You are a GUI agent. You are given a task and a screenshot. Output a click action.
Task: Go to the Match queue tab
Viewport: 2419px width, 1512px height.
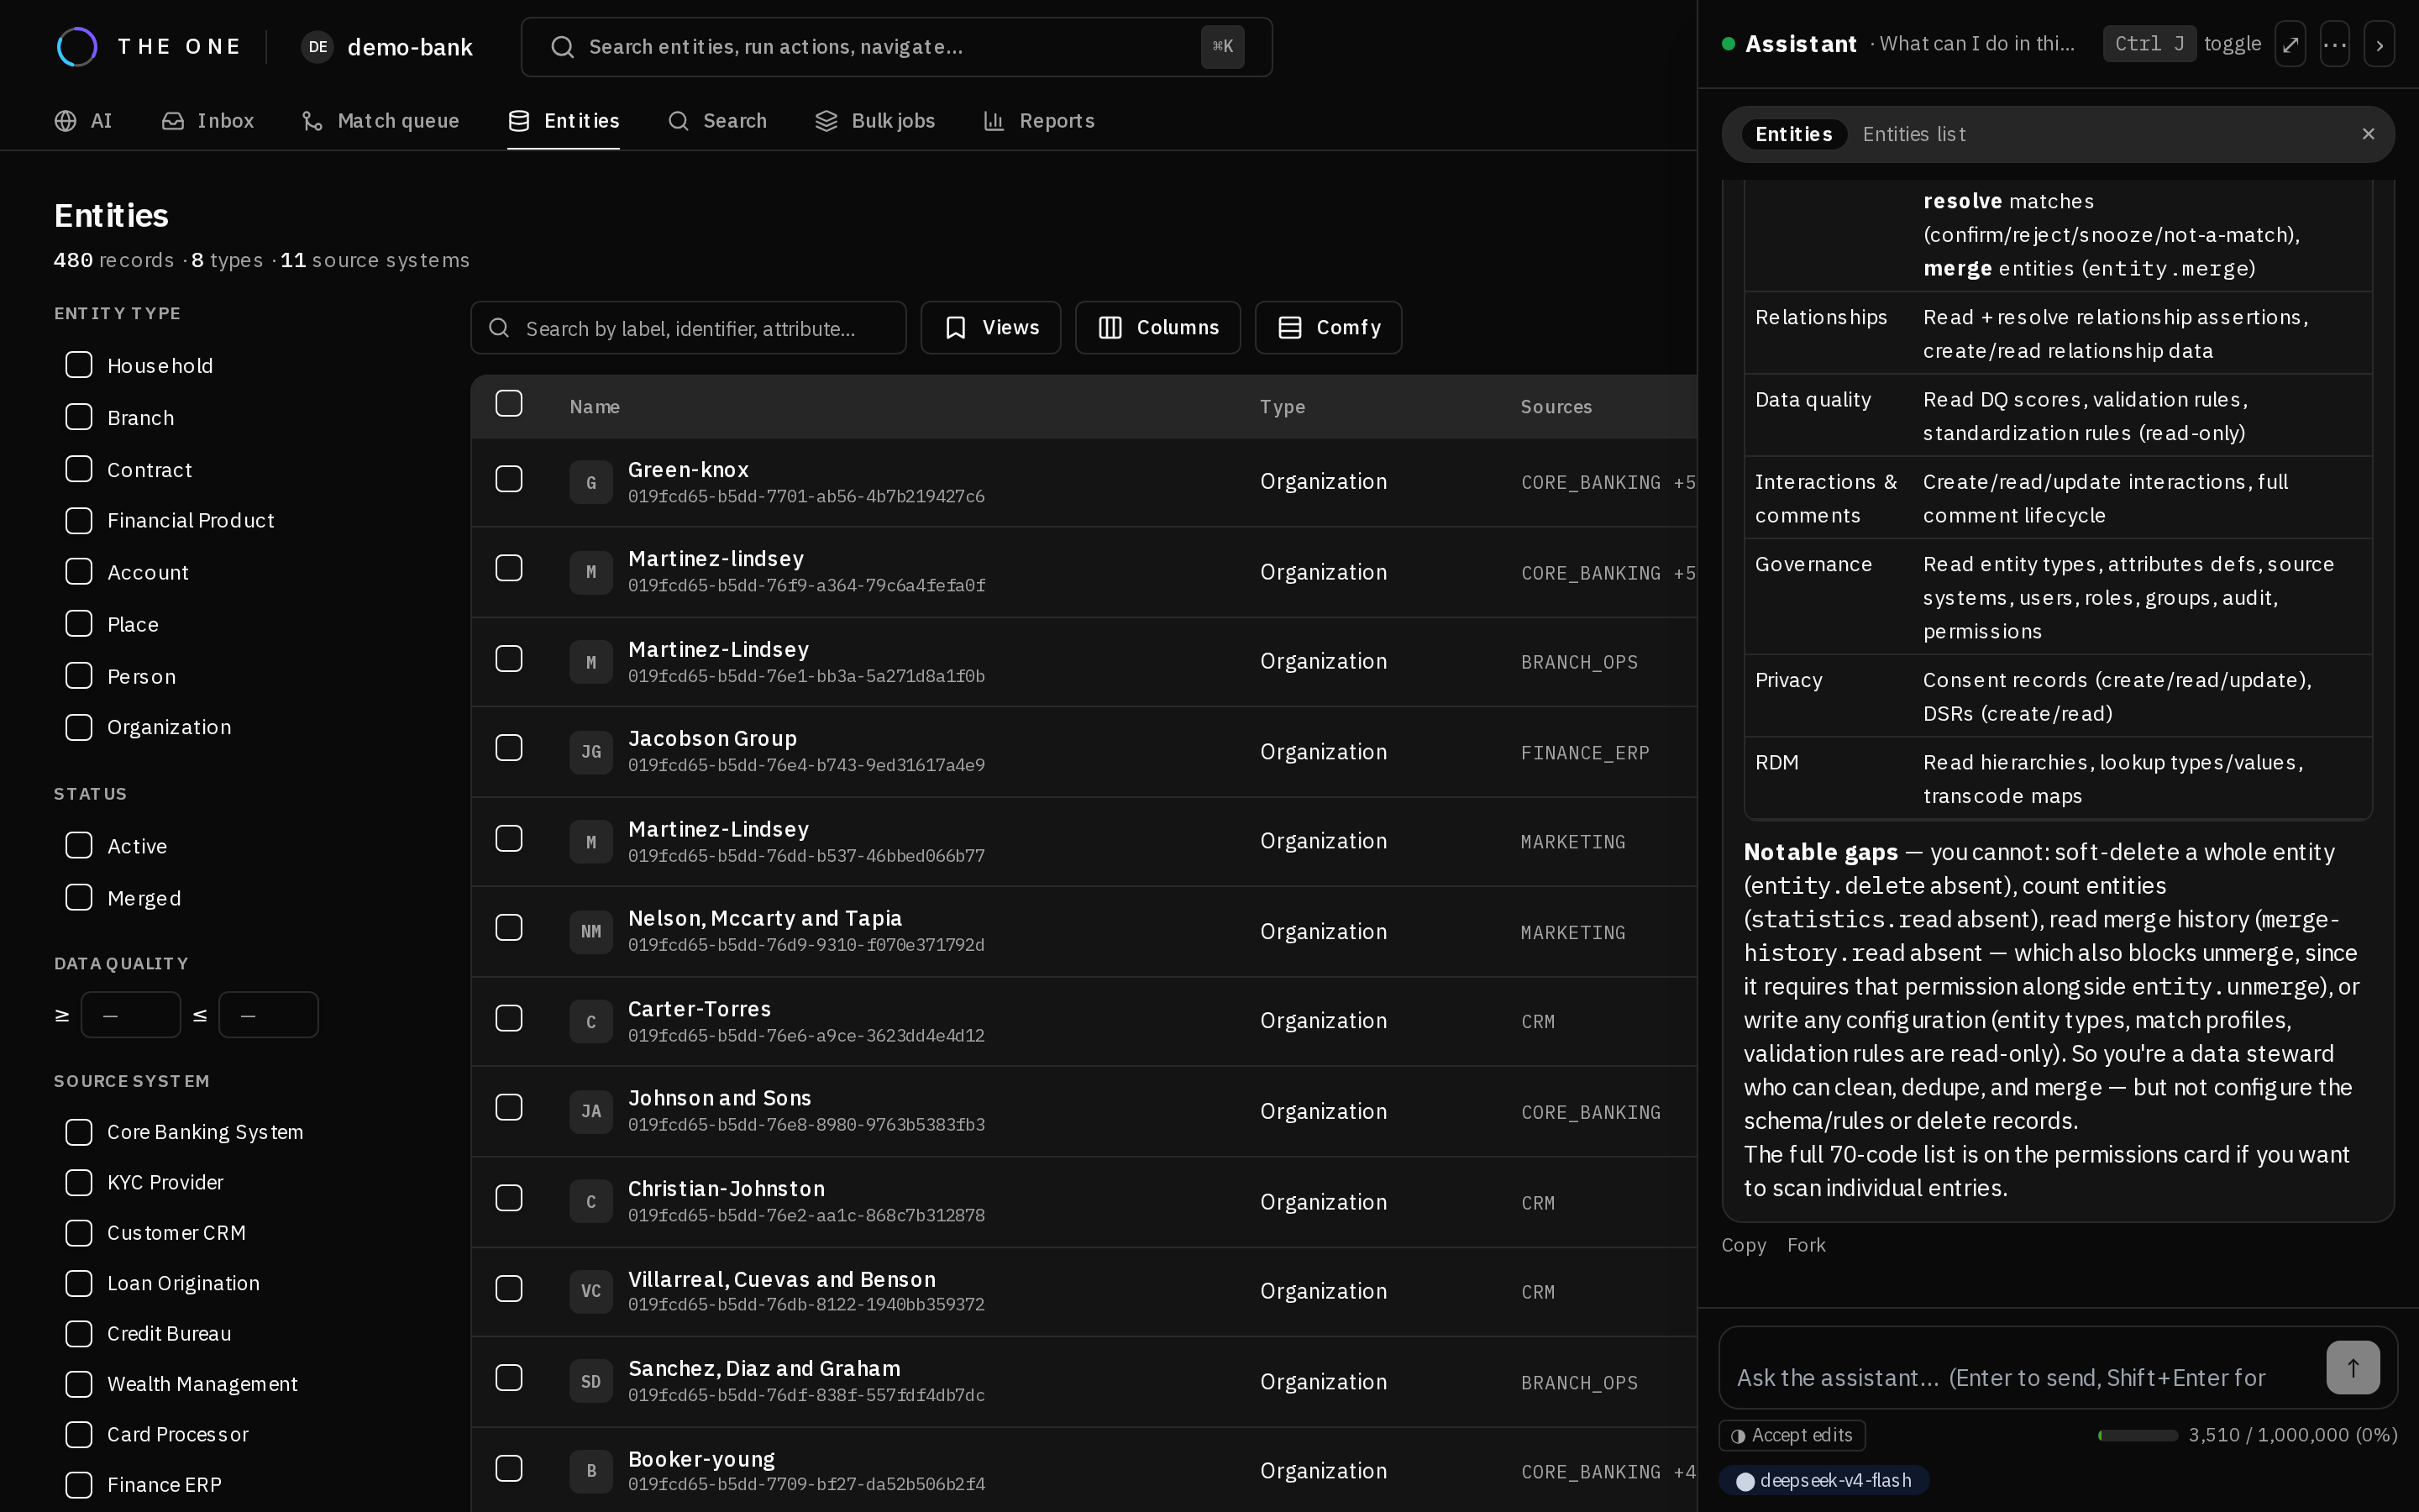coord(380,121)
